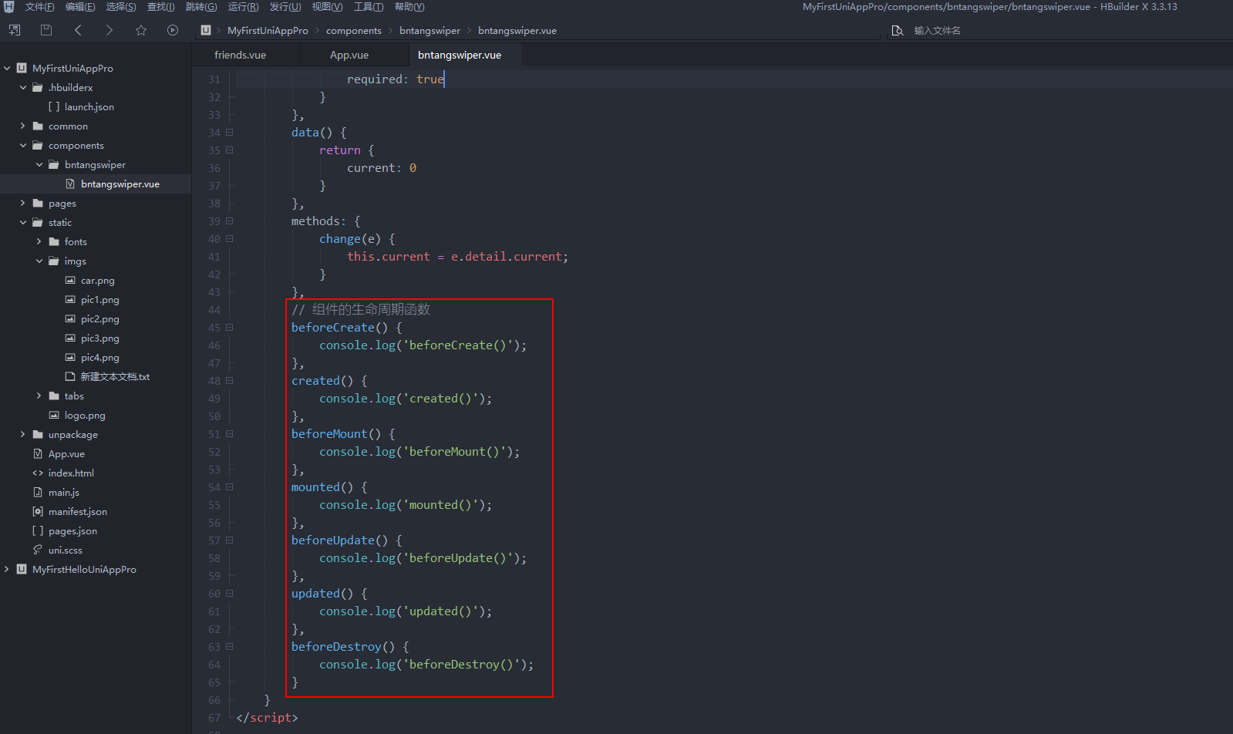Screen dimensions: 1233x734
Task: Click the new file toolbar icon
Action: pyautogui.click(x=15, y=30)
